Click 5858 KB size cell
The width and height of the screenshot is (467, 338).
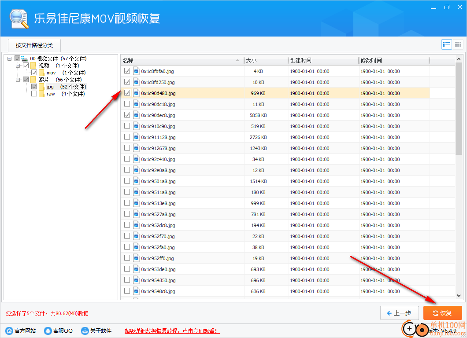click(258, 115)
